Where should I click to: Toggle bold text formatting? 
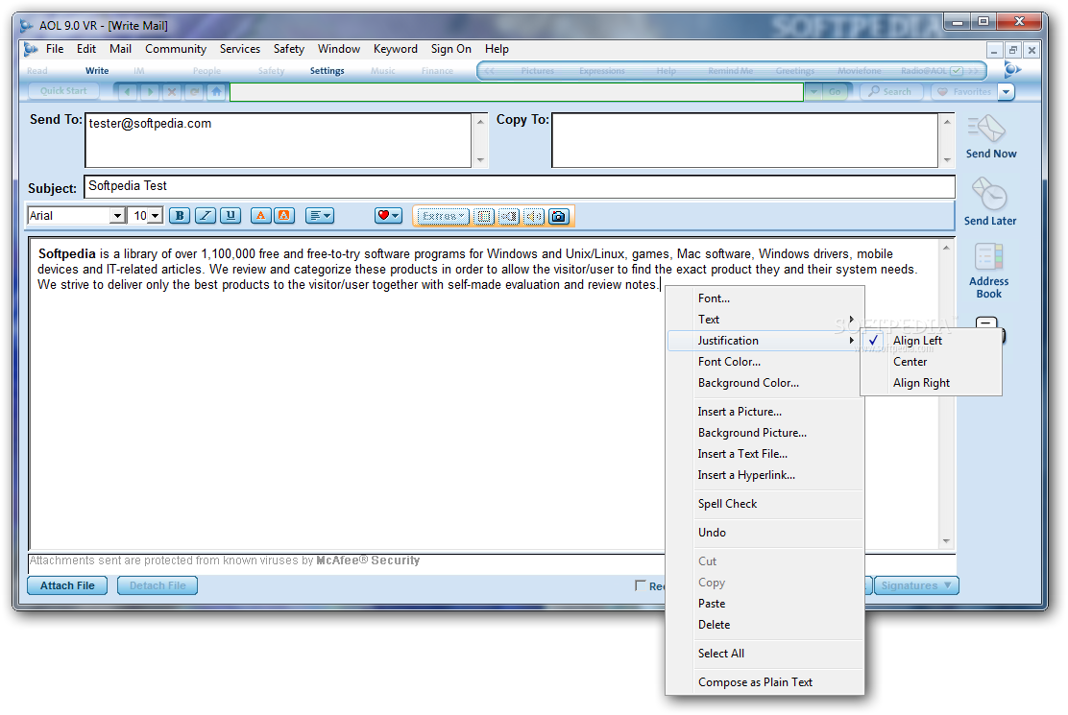coord(180,216)
